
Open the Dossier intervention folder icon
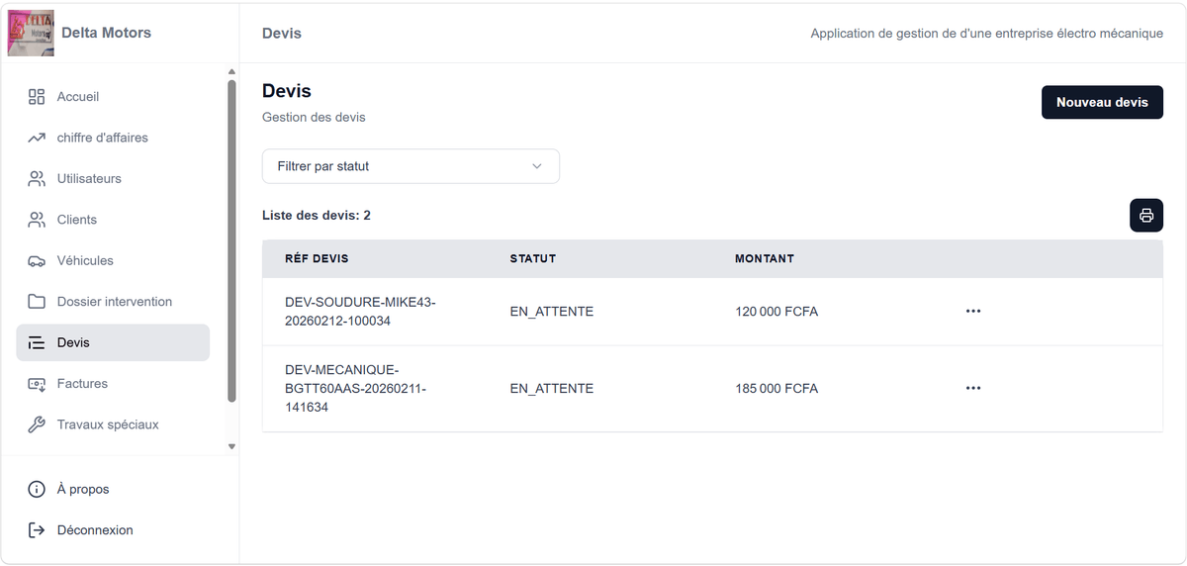pyautogui.click(x=37, y=302)
